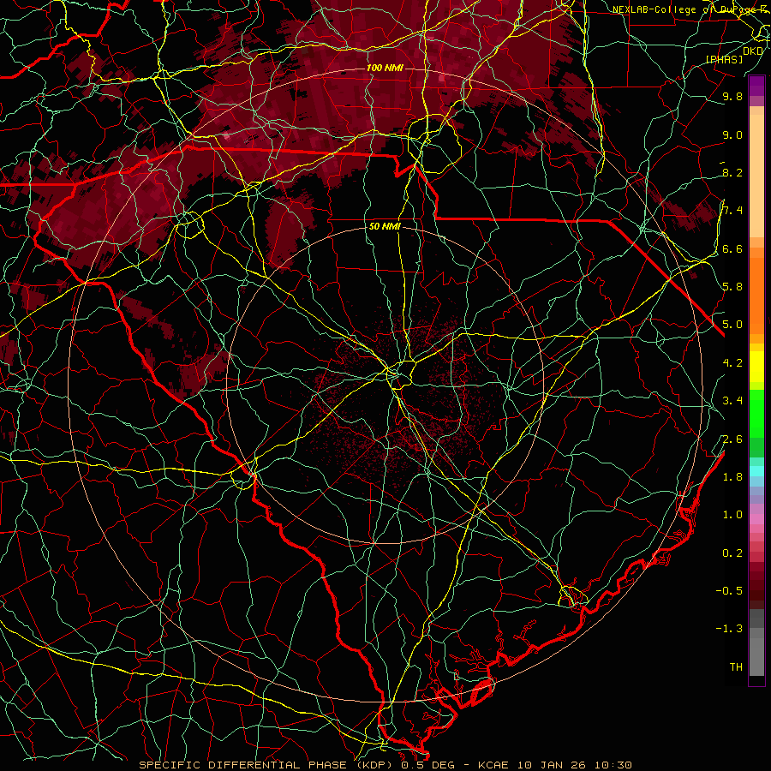Click the 1.8 value on the scale
This screenshot has width=771, height=771.
tap(732, 477)
